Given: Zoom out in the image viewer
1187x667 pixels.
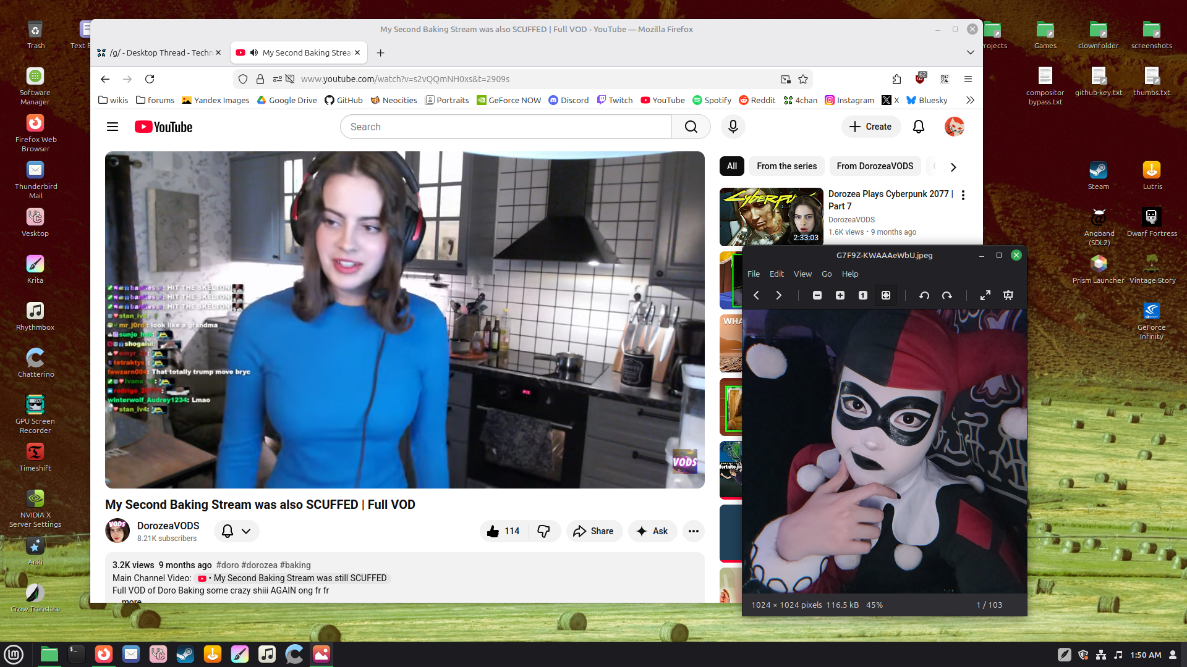Looking at the screenshot, I should click(x=817, y=296).
